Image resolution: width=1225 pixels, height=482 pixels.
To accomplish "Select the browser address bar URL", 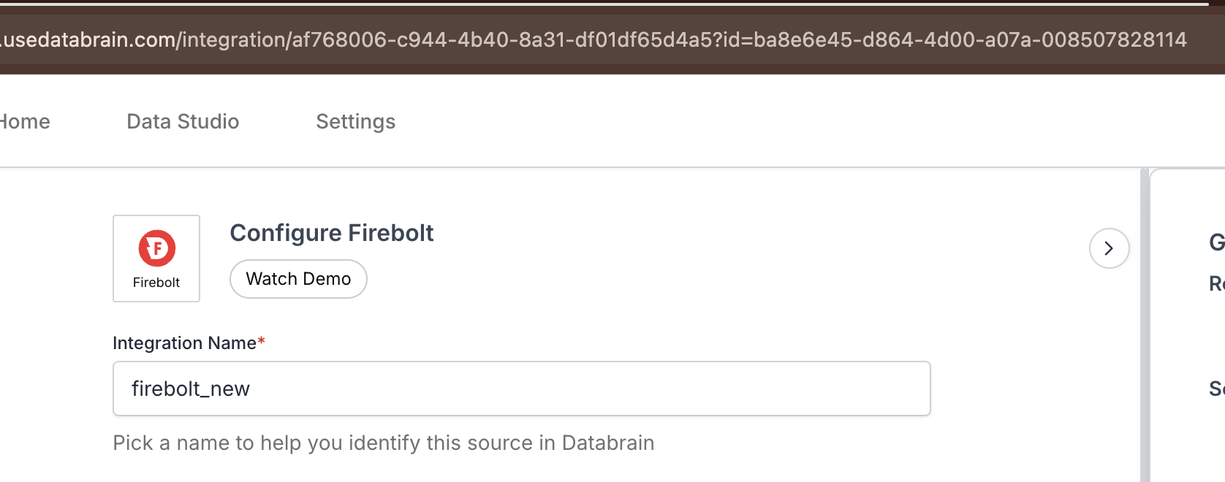I will [593, 39].
